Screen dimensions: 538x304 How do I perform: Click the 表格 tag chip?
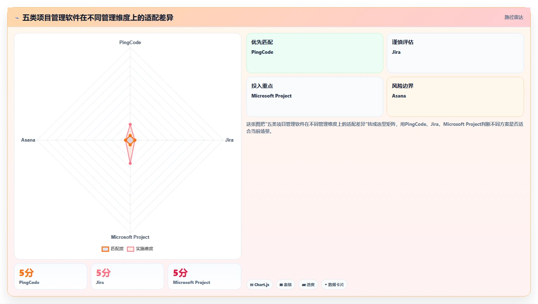(x=286, y=285)
